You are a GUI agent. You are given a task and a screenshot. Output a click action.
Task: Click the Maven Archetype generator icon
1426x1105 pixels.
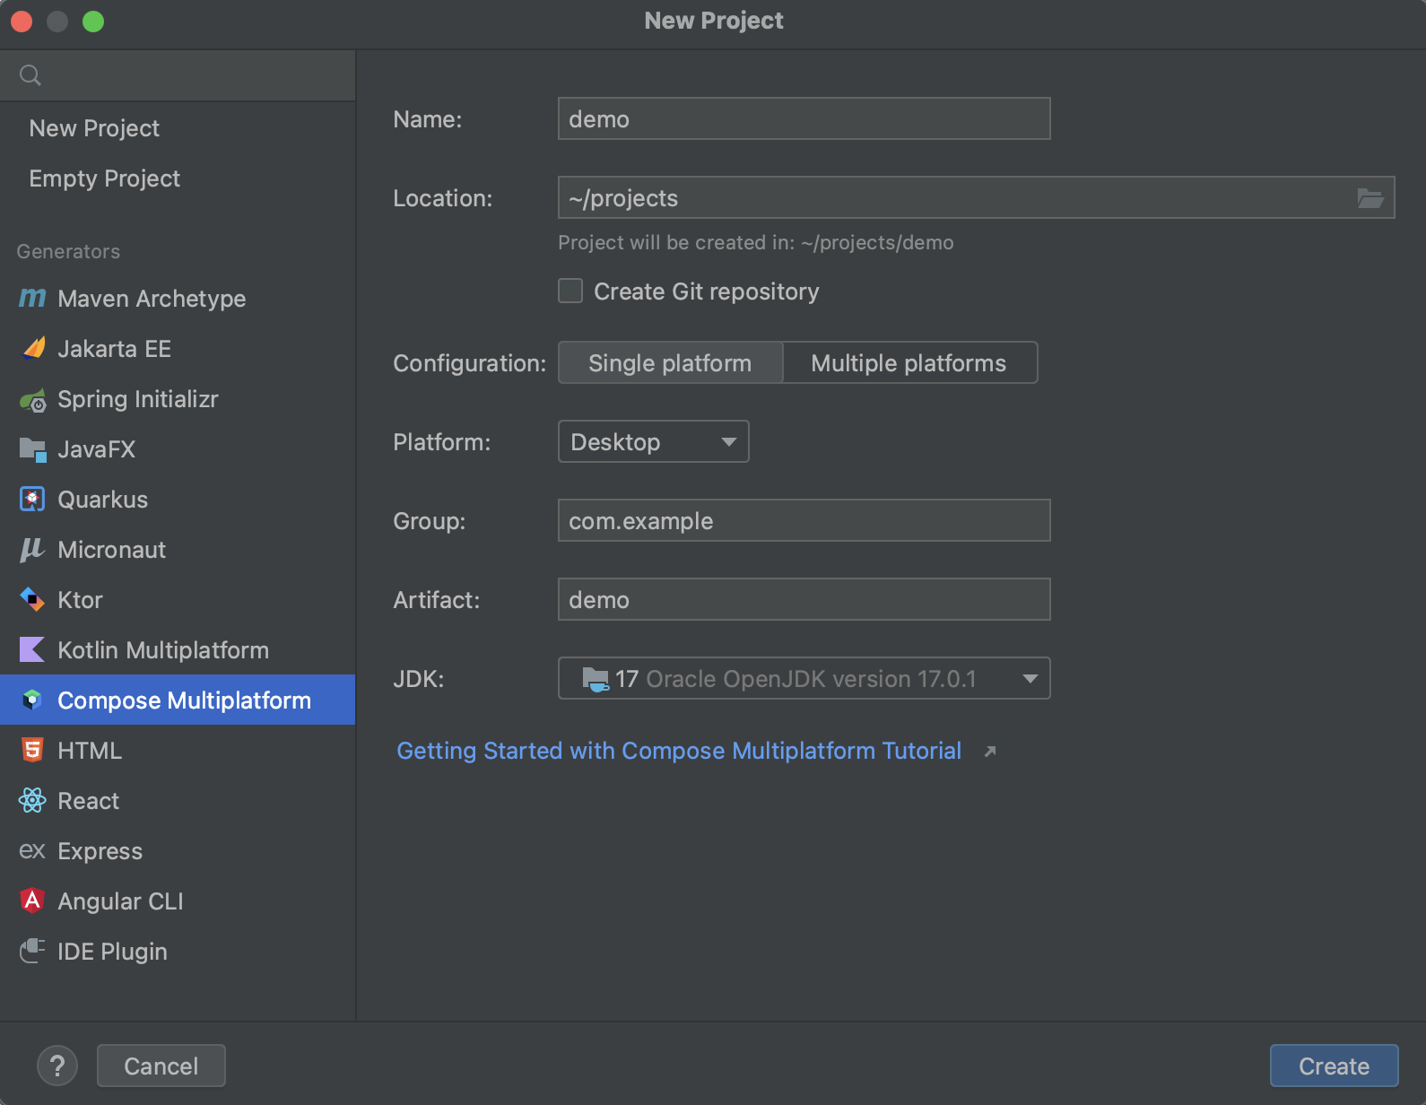click(32, 298)
